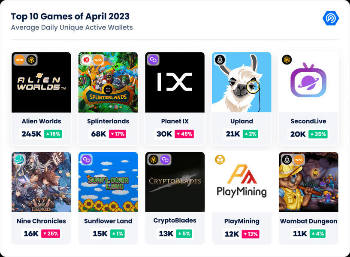The width and height of the screenshot is (350, 257).
Task: Click the Polygon icon on CryptoBlades card
Action: click(165, 159)
